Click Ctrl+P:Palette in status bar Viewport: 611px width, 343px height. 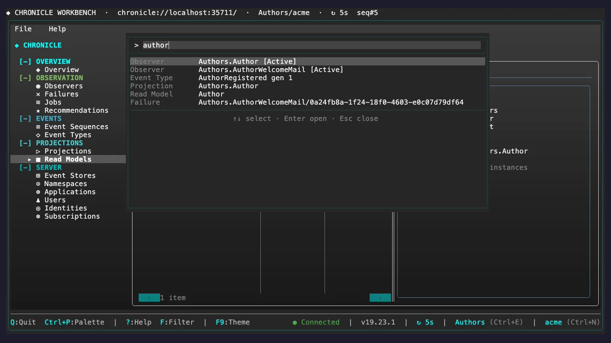click(x=74, y=322)
